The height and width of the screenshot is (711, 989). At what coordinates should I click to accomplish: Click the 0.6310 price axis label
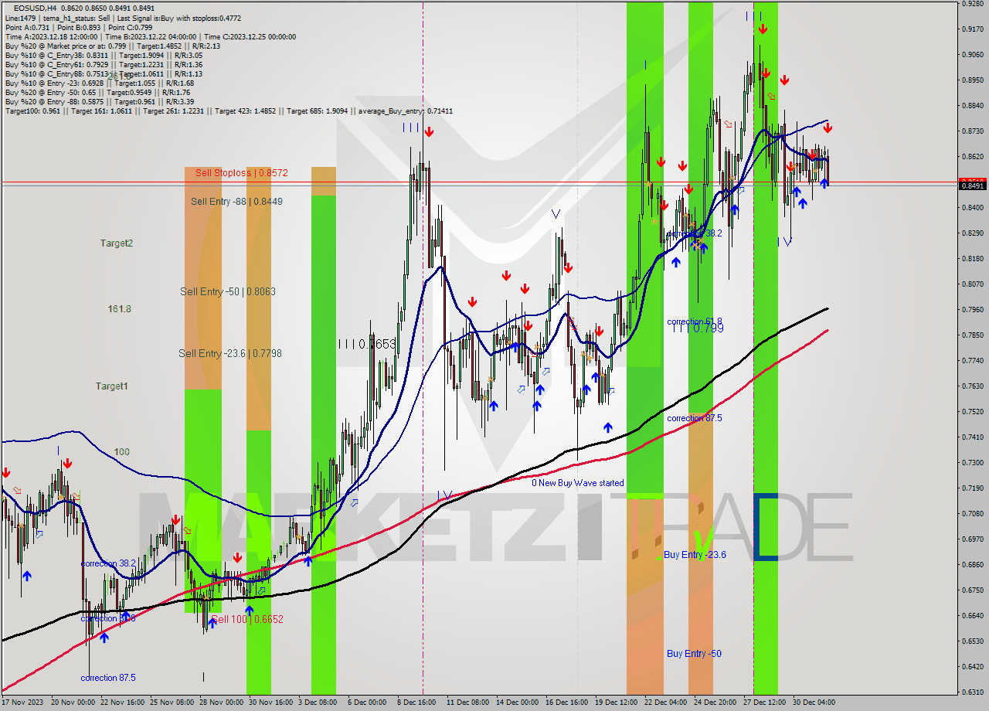click(x=972, y=692)
